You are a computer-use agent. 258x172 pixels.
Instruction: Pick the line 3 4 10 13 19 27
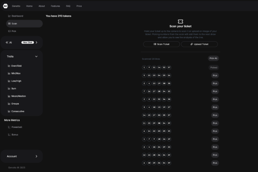coord(215,107)
